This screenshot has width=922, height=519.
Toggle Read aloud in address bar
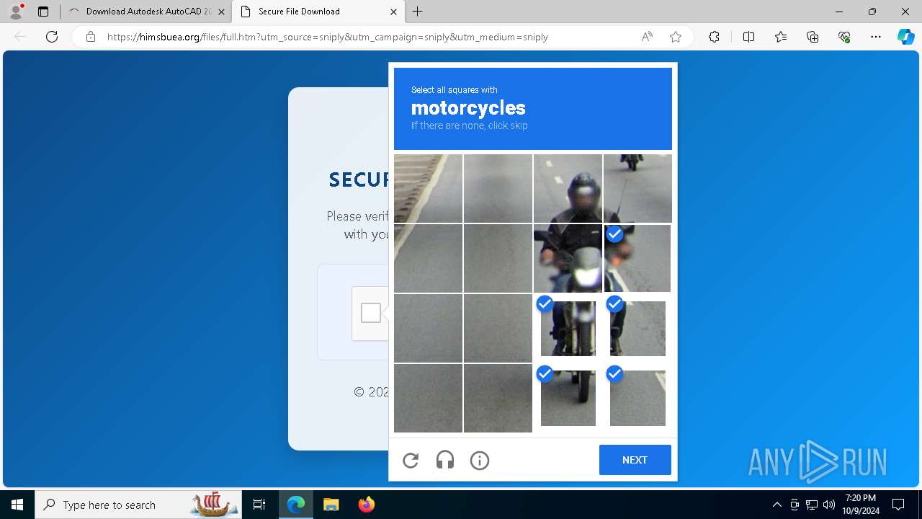point(647,37)
